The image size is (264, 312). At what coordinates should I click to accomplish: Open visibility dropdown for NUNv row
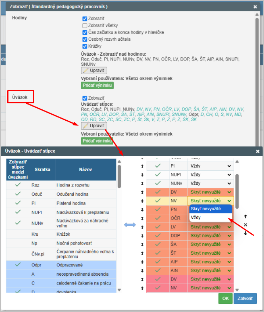click(210, 183)
